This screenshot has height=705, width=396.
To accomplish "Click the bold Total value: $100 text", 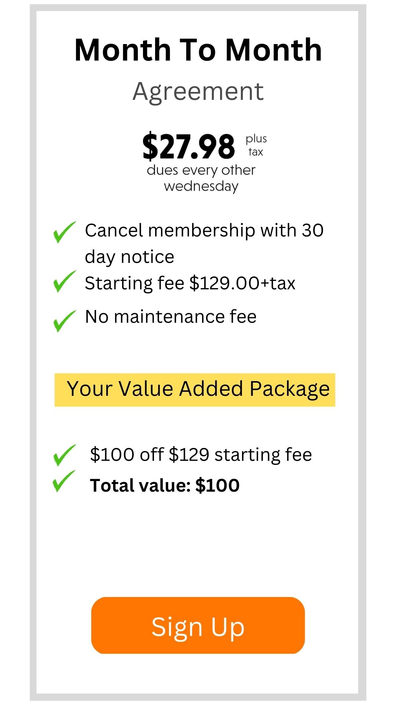I will 165,485.
